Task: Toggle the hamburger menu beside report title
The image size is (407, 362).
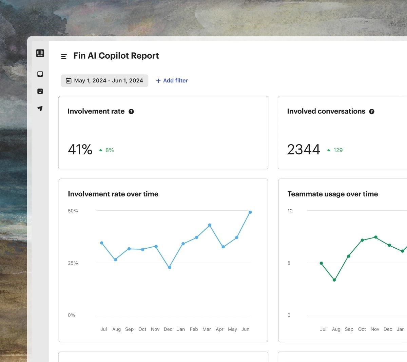Action: (64, 56)
